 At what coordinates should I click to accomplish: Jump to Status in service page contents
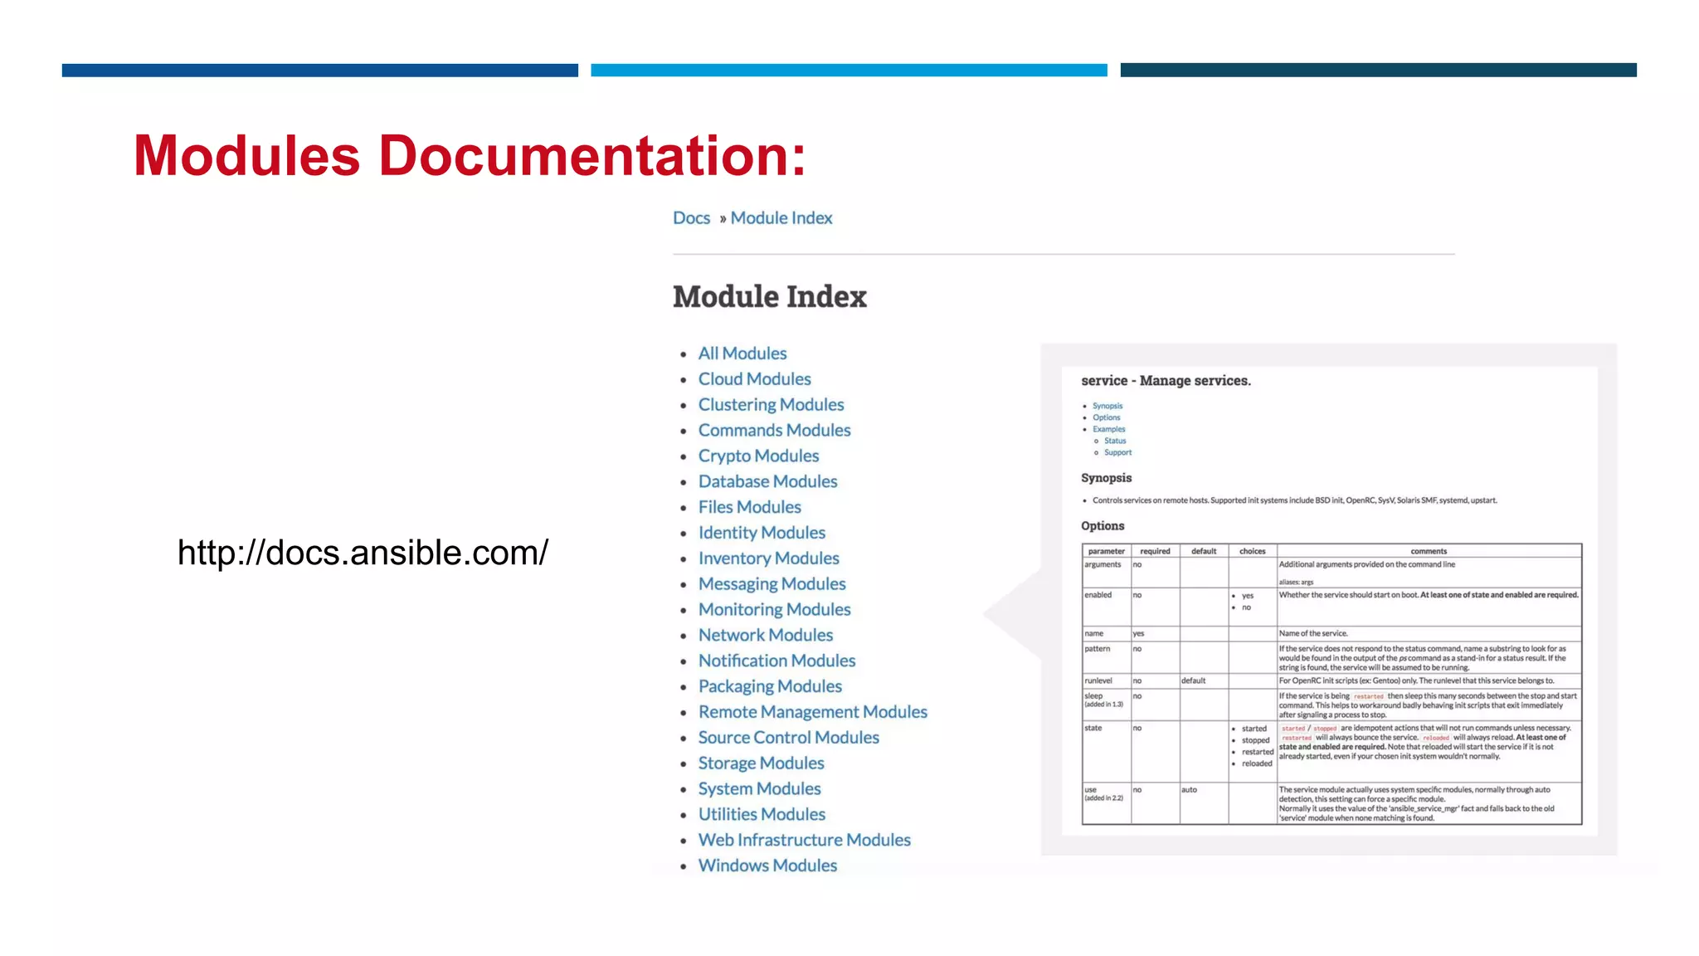[x=1115, y=441]
